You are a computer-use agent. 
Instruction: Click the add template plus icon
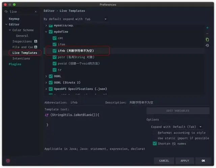click(x=207, y=28)
